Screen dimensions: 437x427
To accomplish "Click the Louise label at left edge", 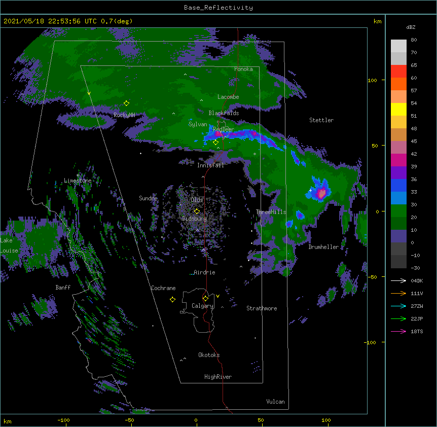I will [9, 251].
